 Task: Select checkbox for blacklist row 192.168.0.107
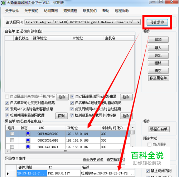[x=12, y=147]
